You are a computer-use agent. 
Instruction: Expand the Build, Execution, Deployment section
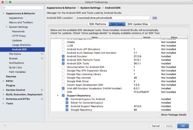[x=3, y=94]
